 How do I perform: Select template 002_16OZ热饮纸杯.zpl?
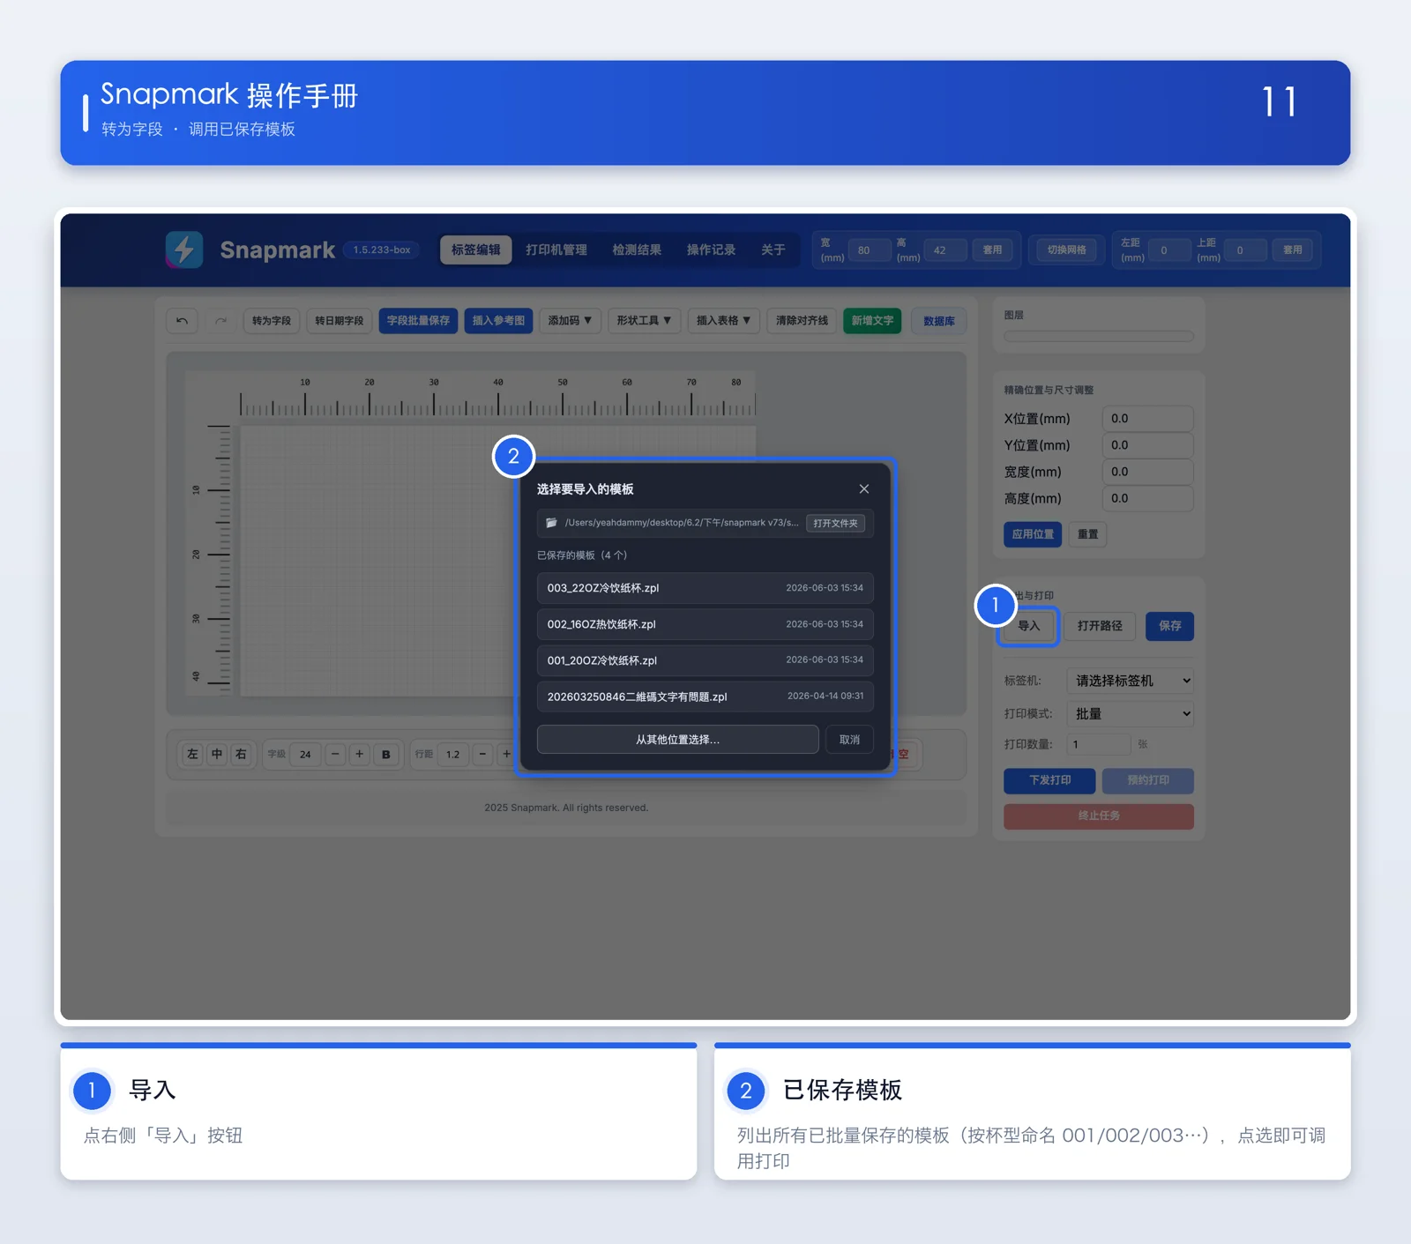click(x=705, y=624)
